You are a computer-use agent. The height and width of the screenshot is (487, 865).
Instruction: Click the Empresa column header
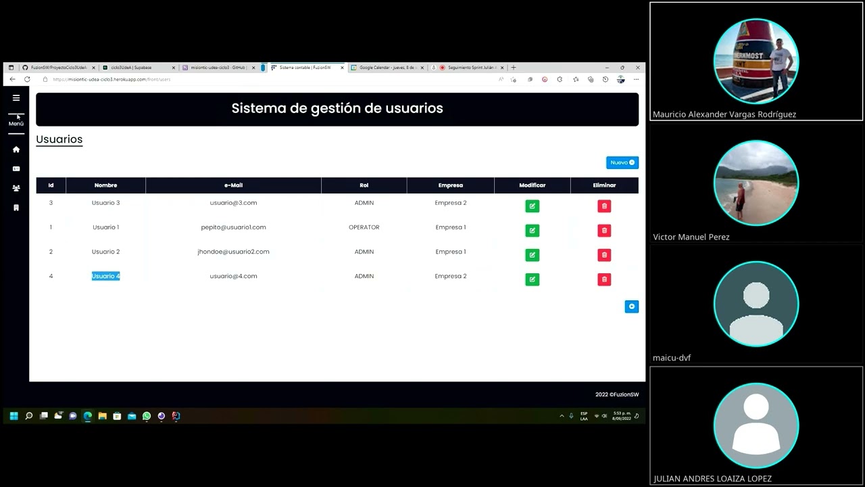click(451, 185)
